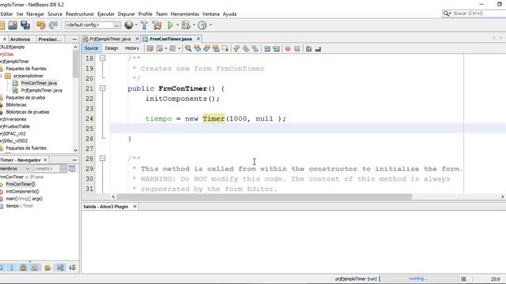Start macro recording with red circle icon

(288, 49)
